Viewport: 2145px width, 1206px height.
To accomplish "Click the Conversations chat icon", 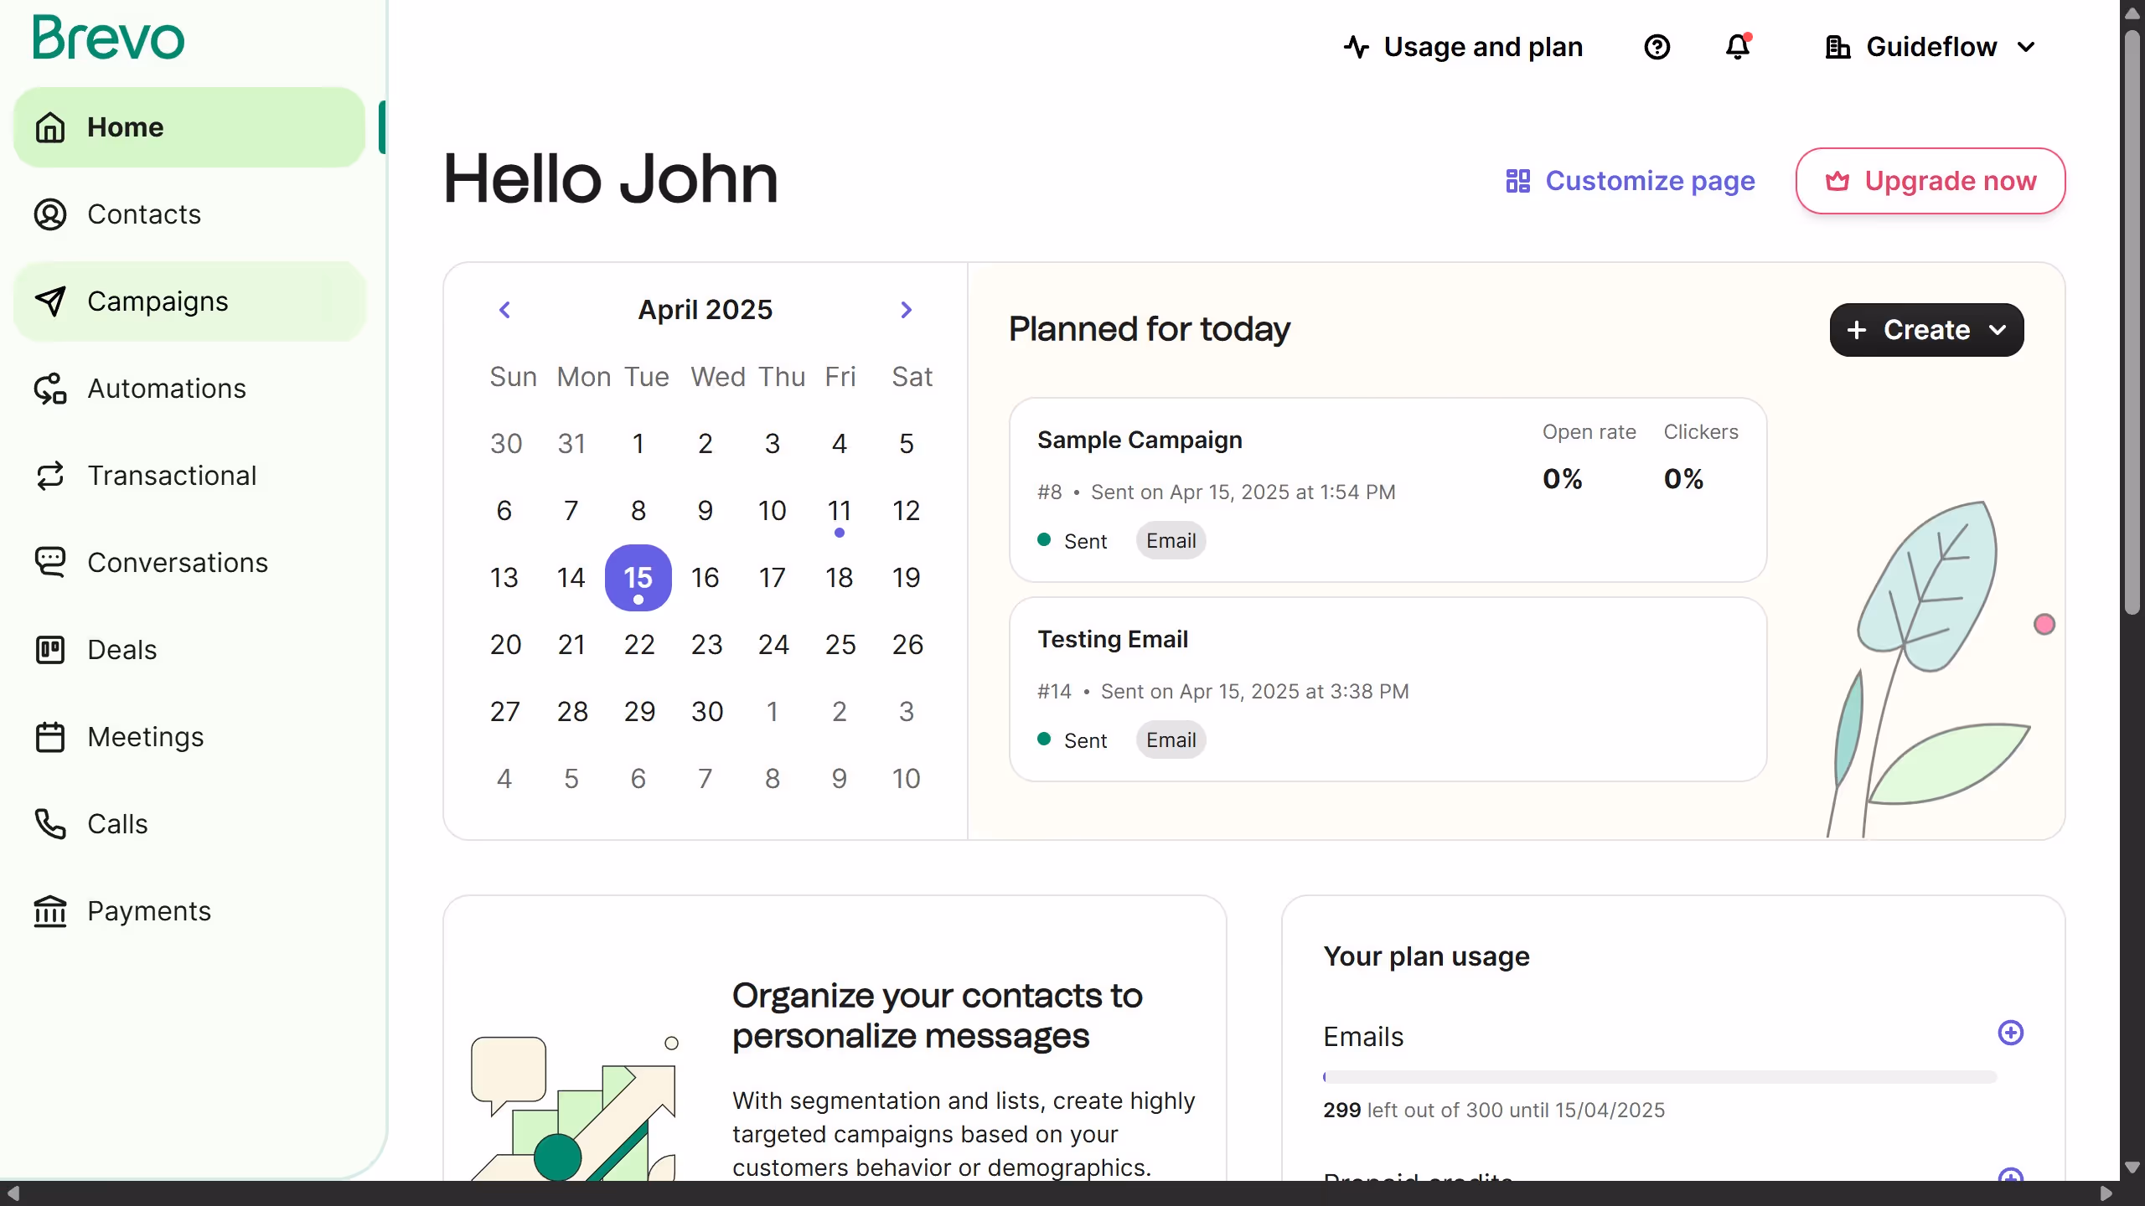I will [x=50, y=562].
